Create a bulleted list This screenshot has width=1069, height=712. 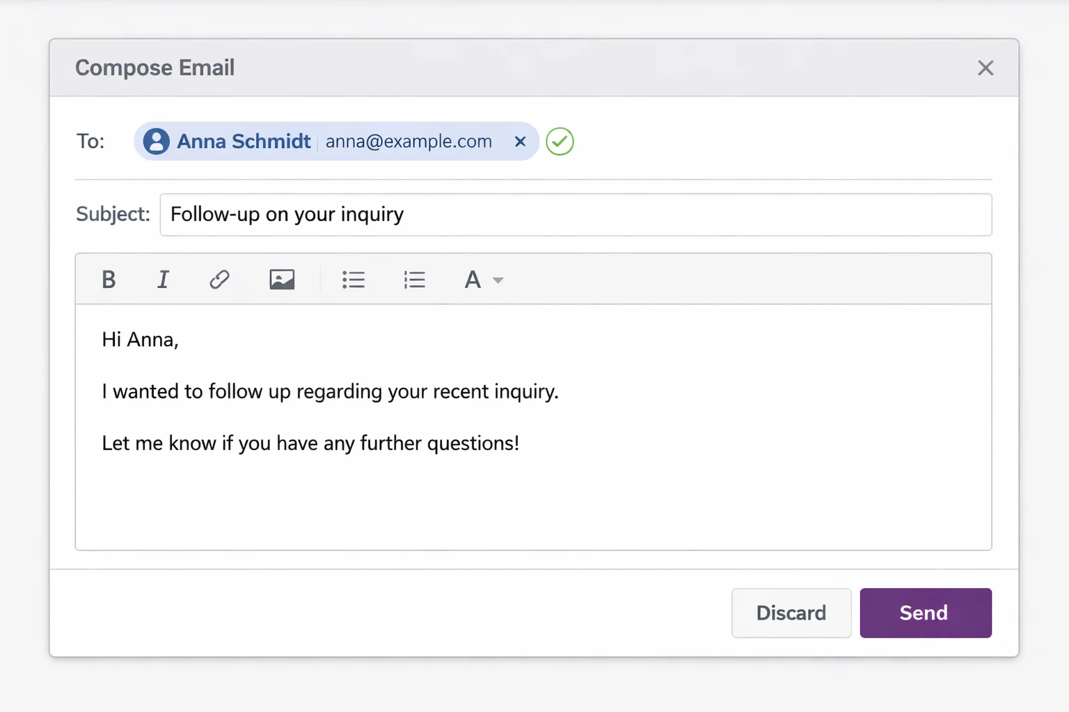tap(354, 279)
